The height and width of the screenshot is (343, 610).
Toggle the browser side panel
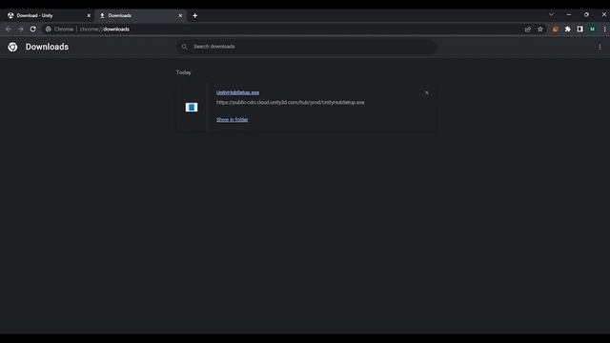pyautogui.click(x=580, y=30)
